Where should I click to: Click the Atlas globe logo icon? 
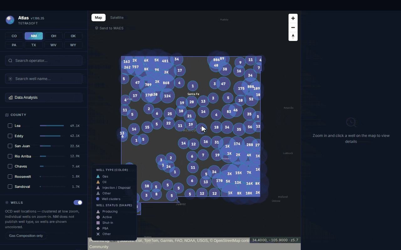(10, 20)
